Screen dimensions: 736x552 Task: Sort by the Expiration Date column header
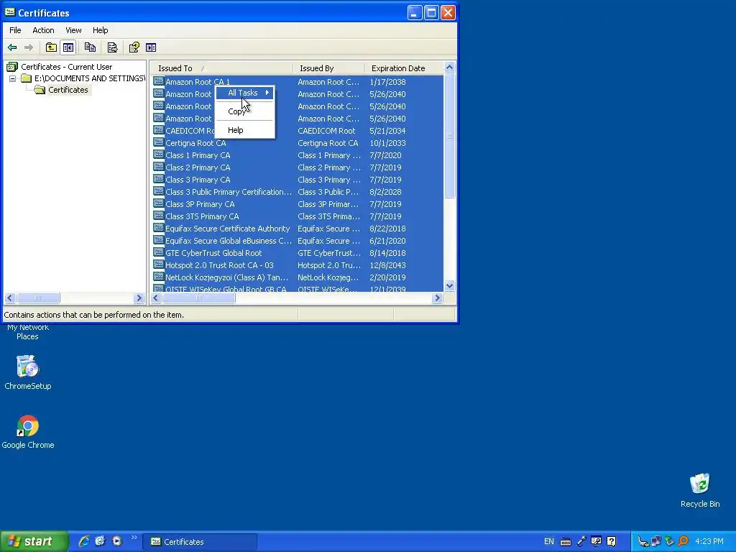point(404,68)
